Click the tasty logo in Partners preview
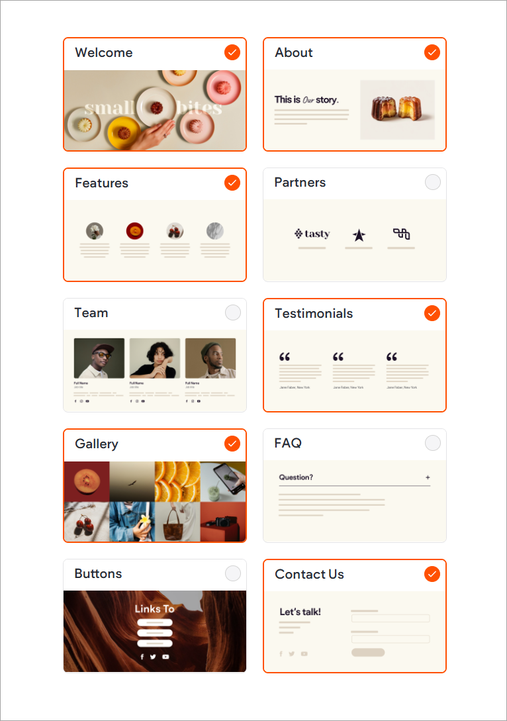Image resolution: width=507 pixels, height=721 pixels. pos(312,234)
